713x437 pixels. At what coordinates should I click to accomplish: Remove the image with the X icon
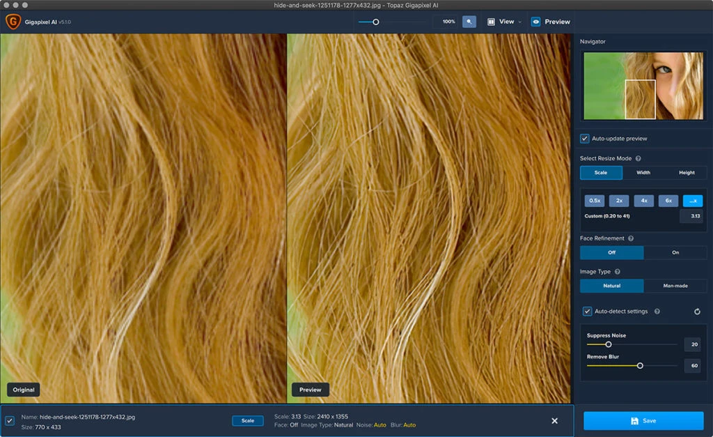(554, 421)
